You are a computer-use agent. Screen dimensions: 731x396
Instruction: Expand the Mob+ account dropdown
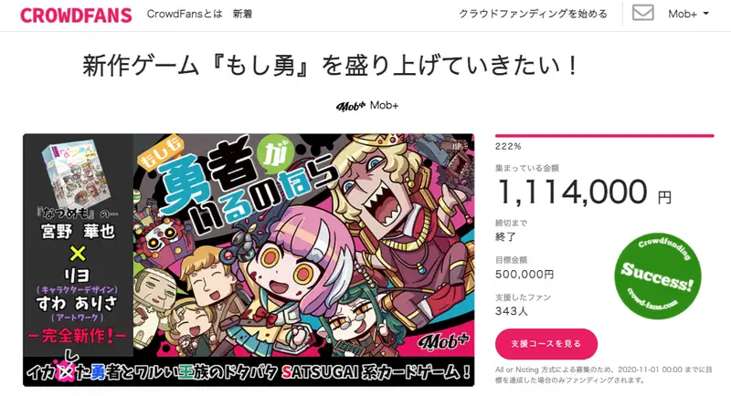click(689, 14)
